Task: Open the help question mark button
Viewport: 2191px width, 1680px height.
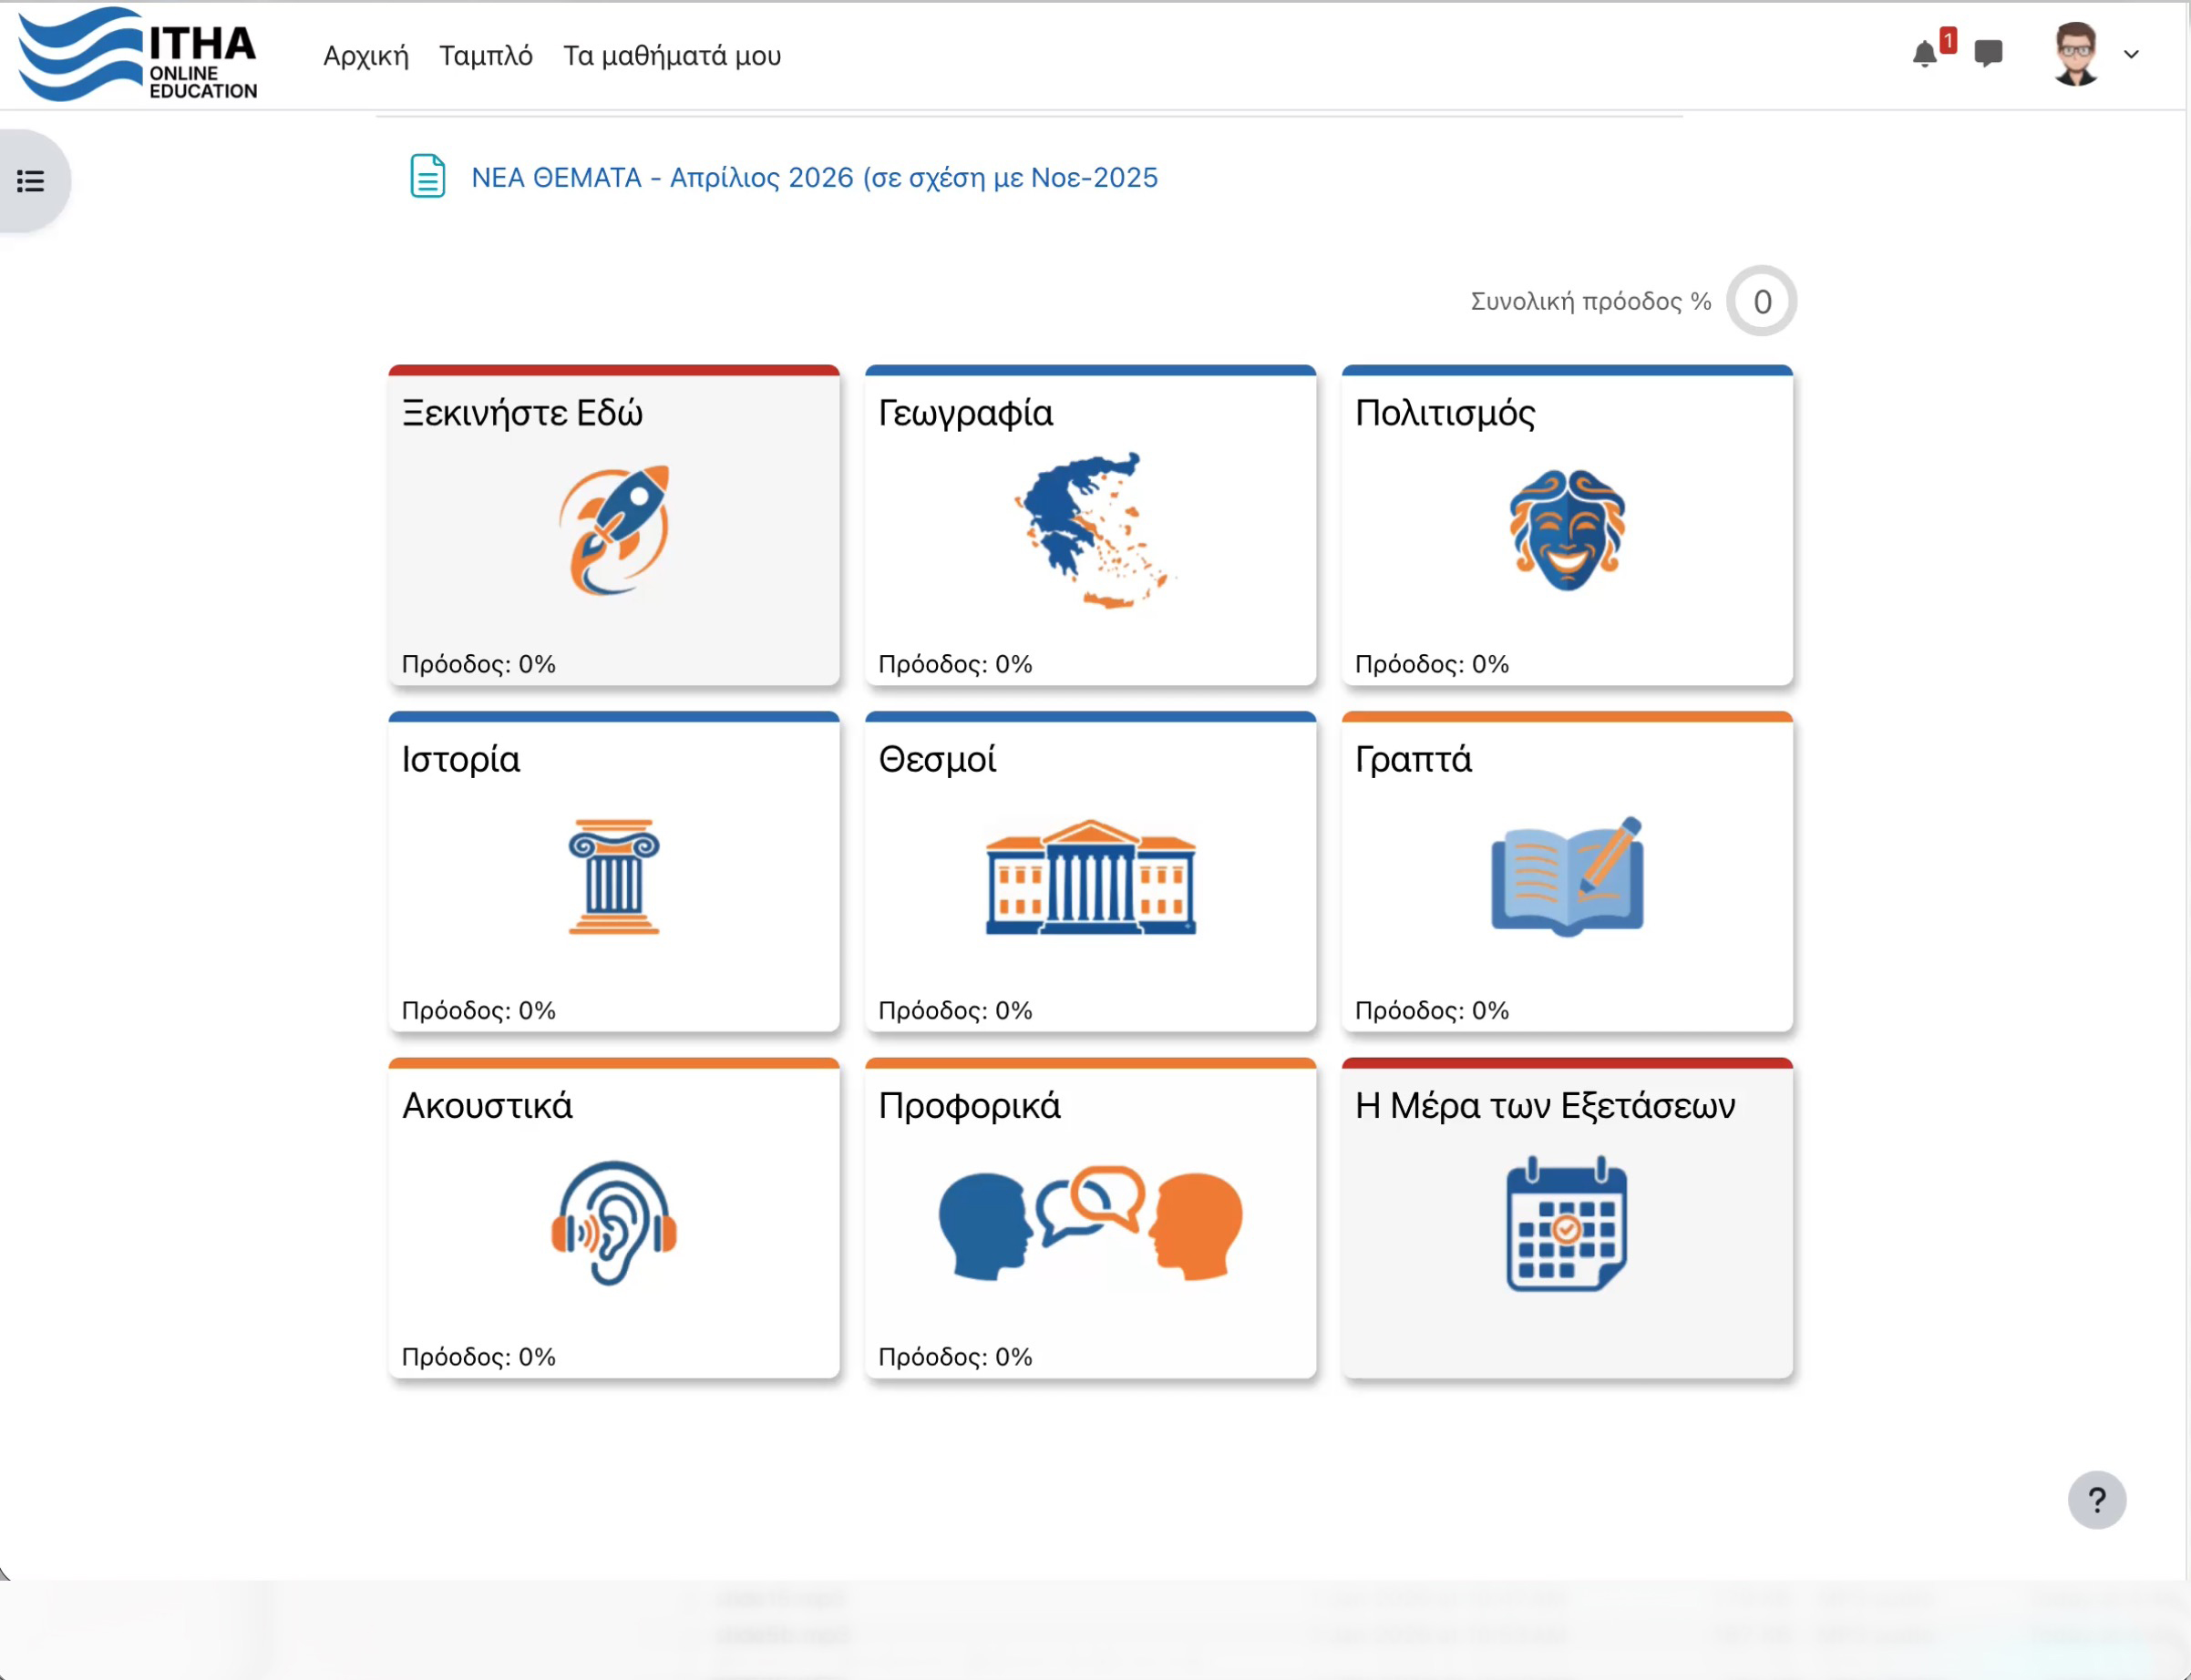Action: click(x=2096, y=1499)
